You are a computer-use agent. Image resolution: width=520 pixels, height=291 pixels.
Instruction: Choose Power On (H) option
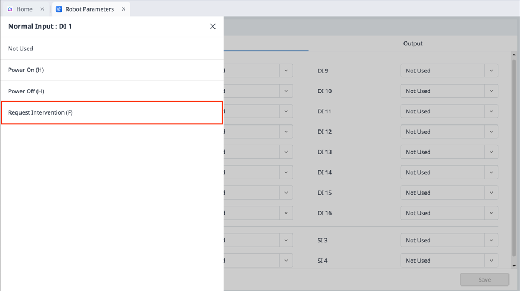tap(112, 70)
